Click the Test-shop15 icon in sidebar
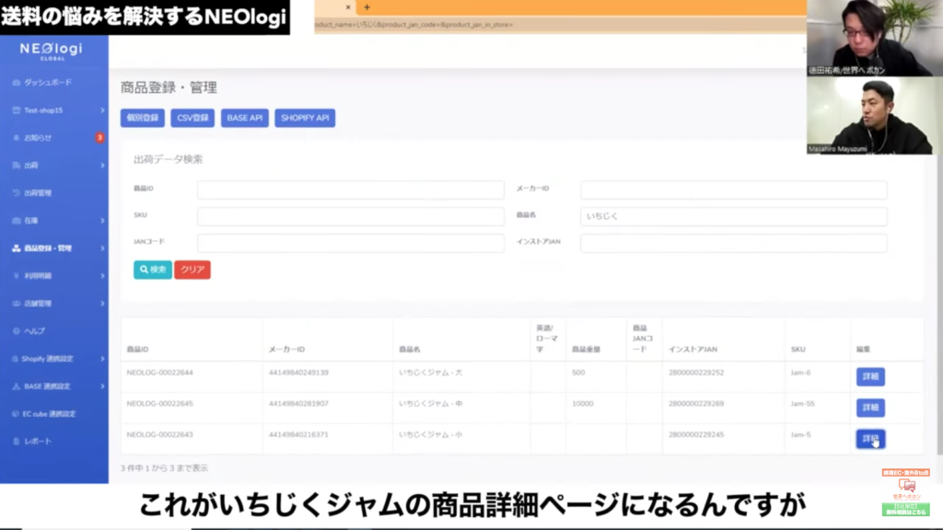 [x=17, y=110]
